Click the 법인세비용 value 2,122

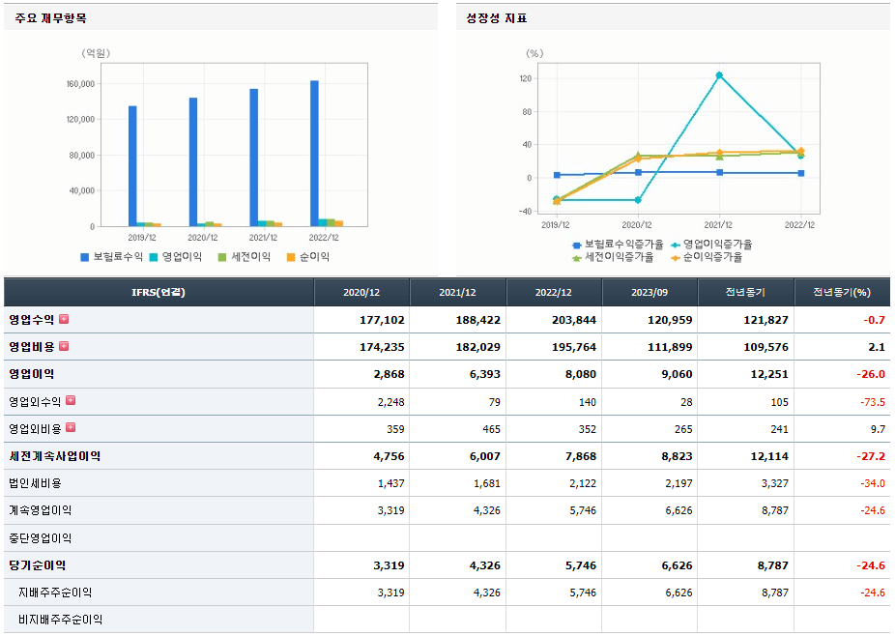(583, 483)
